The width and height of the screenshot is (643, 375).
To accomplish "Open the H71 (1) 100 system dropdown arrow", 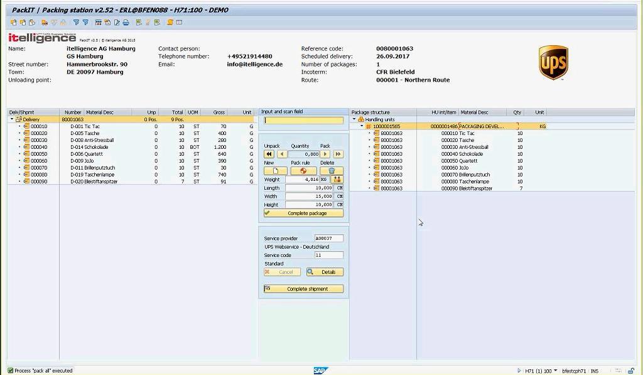I will coord(555,371).
